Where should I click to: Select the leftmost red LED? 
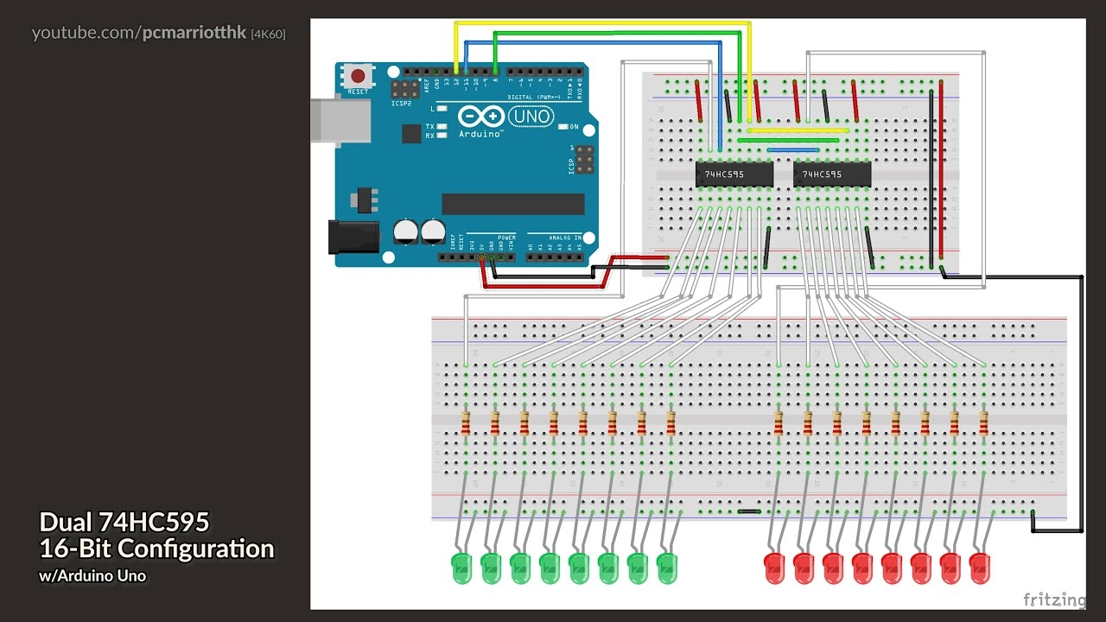click(x=774, y=567)
